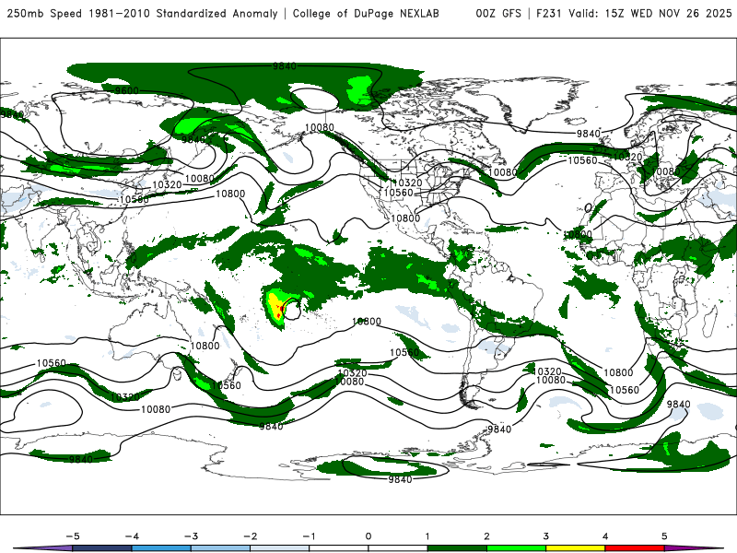The height and width of the screenshot is (553, 737).
Task: Click 'F231 Valid: 15Z WED NOV 26 2025' text
Action: pyautogui.click(x=634, y=13)
